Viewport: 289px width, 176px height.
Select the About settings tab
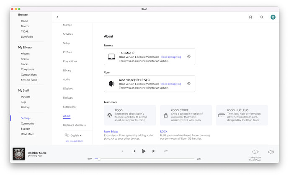click(x=67, y=116)
